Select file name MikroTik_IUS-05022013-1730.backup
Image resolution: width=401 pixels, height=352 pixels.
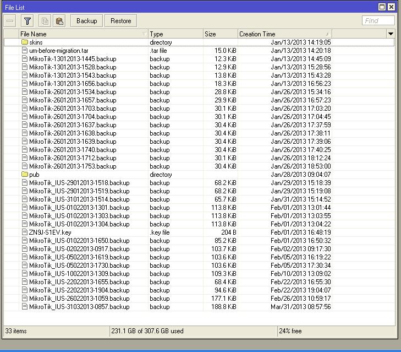pyautogui.click(x=79, y=266)
